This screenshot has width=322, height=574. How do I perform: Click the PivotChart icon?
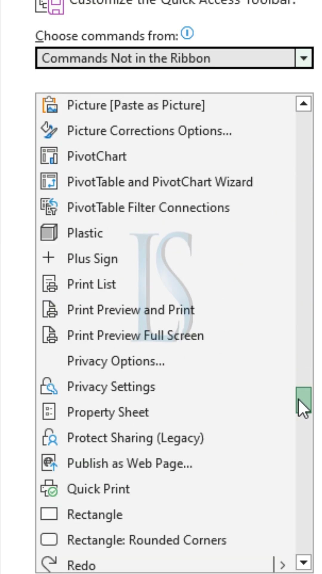(49, 156)
